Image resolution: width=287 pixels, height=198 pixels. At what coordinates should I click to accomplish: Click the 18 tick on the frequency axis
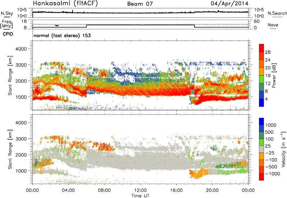24,21
